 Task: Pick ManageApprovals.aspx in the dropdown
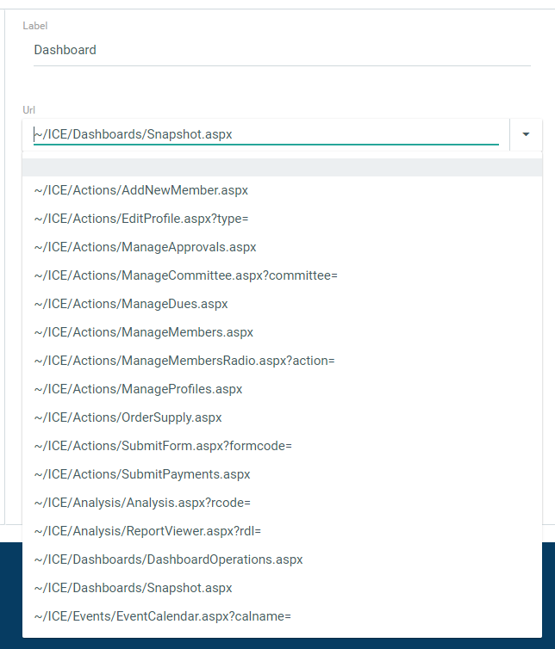pyautogui.click(x=145, y=247)
